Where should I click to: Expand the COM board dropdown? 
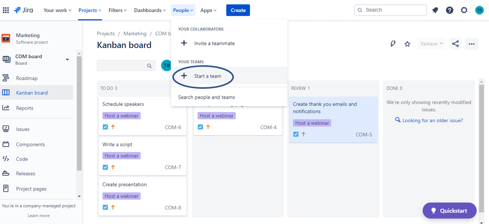pos(67,59)
